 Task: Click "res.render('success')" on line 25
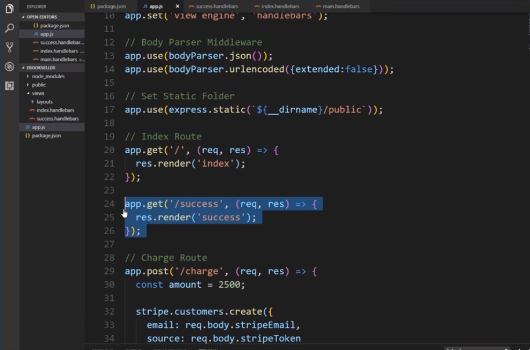(193, 218)
